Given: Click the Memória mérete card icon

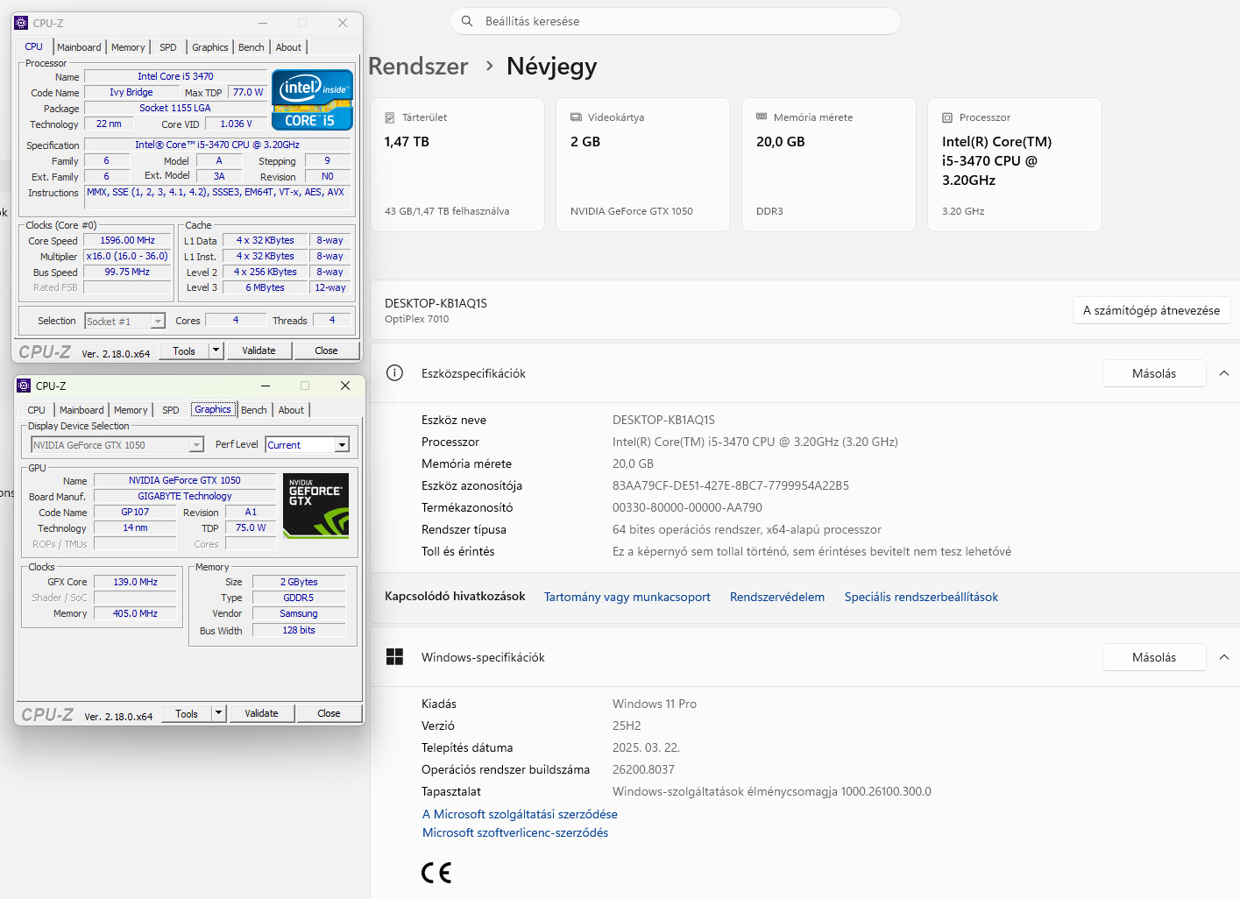Looking at the screenshot, I should coord(762,117).
